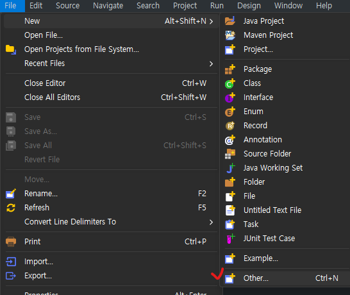350x295 pixels.
Task: Click the Task icon
Action: 230,224
